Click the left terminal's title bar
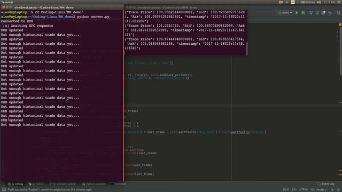 [x=62, y=7]
